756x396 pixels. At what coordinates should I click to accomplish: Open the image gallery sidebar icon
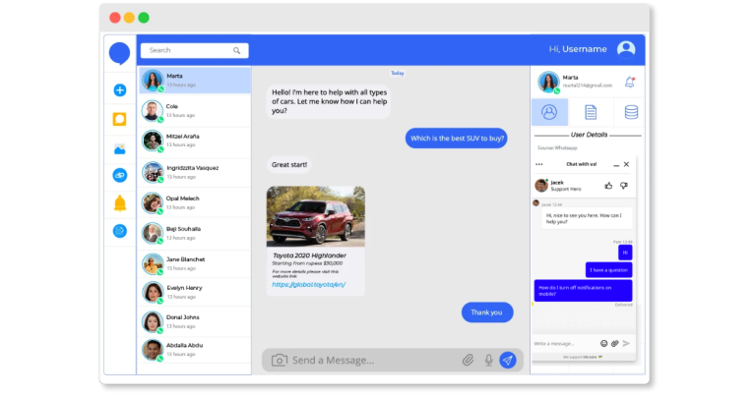pos(119,149)
